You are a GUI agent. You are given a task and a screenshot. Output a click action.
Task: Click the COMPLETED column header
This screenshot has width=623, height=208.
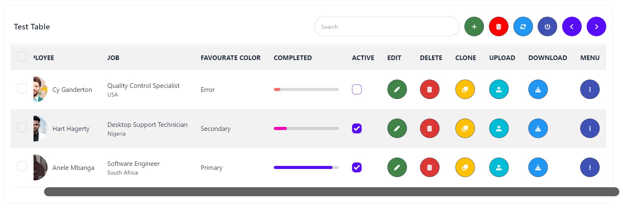pyautogui.click(x=293, y=58)
